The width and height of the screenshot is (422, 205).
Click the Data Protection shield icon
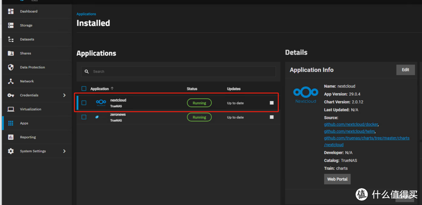(x=11, y=67)
